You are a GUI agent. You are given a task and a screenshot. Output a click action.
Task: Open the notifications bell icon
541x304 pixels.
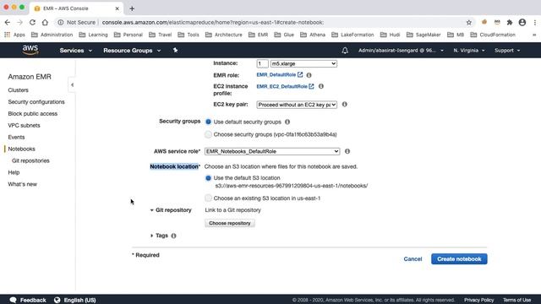(345, 51)
